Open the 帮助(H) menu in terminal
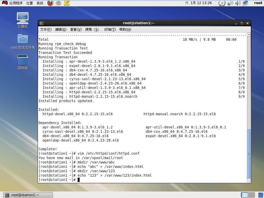Screen dimensions: 264x198 click(125, 29)
